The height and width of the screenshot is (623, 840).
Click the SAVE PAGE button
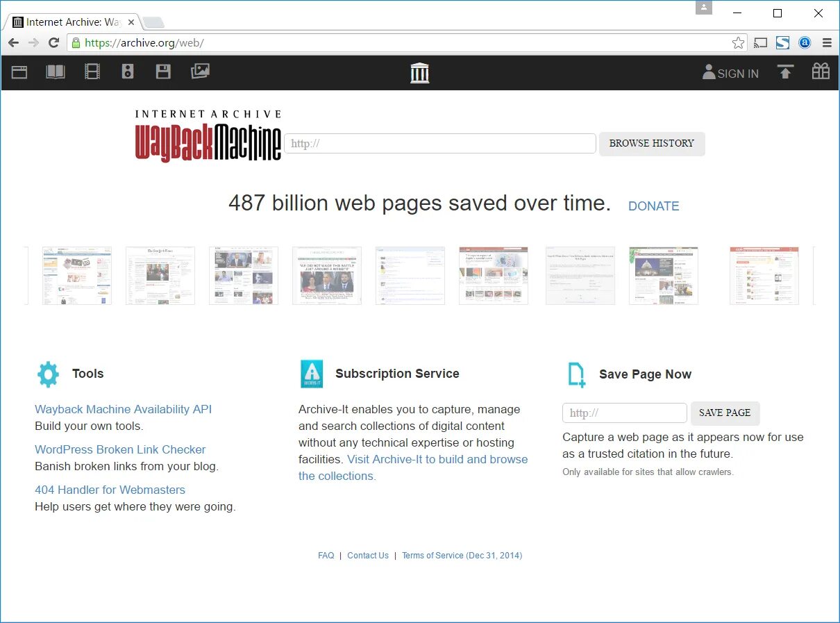(725, 413)
